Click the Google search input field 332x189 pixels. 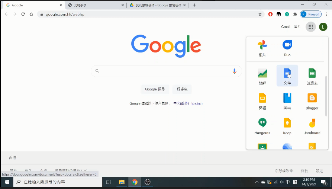[x=166, y=71]
